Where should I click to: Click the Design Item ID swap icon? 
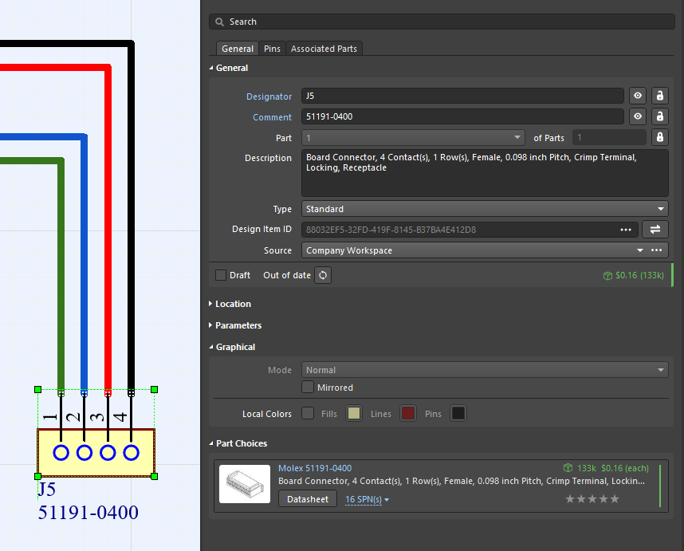(655, 230)
